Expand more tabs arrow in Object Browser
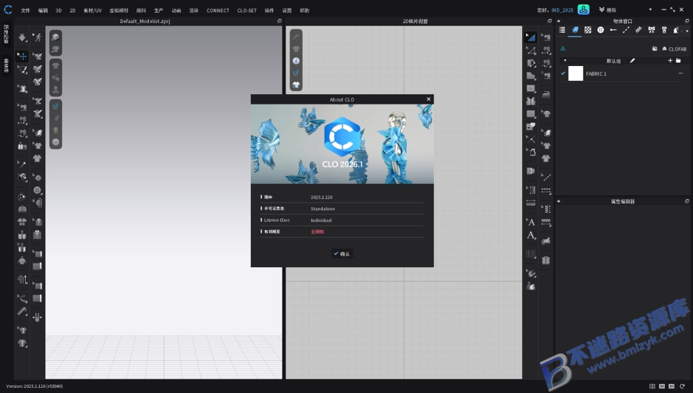Viewport: 693px width, 393px height. pos(687,31)
